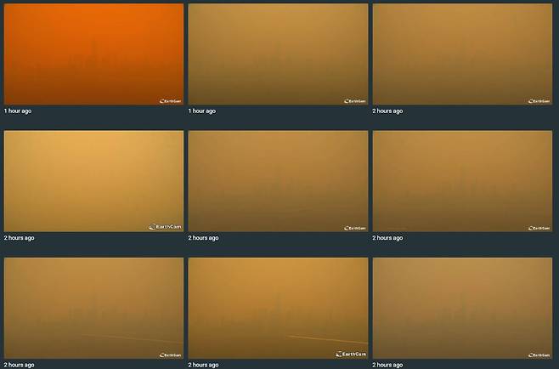Click EarthCam logo on the bottom-middle image
The width and height of the screenshot is (559, 369).
coord(350,354)
